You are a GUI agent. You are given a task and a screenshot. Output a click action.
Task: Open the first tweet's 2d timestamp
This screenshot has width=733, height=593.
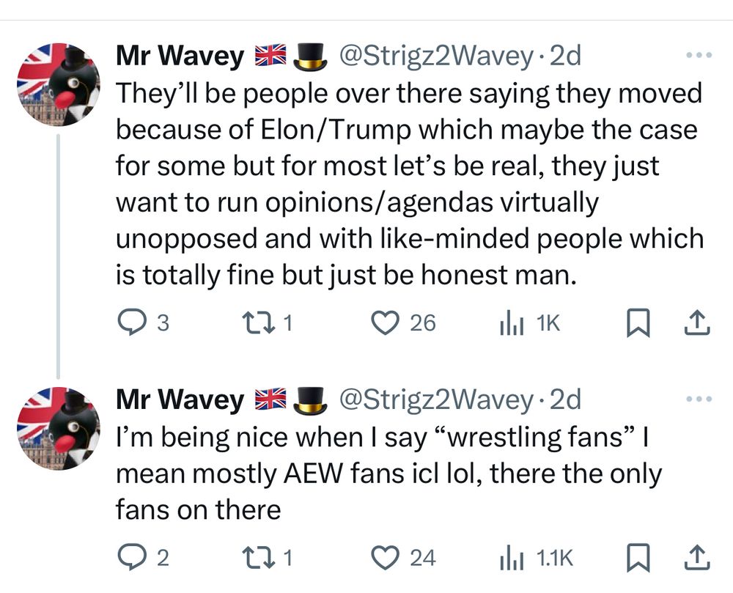pyautogui.click(x=564, y=56)
